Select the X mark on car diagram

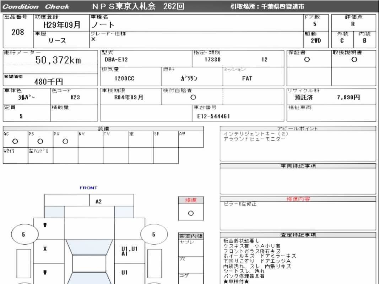click(x=45, y=249)
